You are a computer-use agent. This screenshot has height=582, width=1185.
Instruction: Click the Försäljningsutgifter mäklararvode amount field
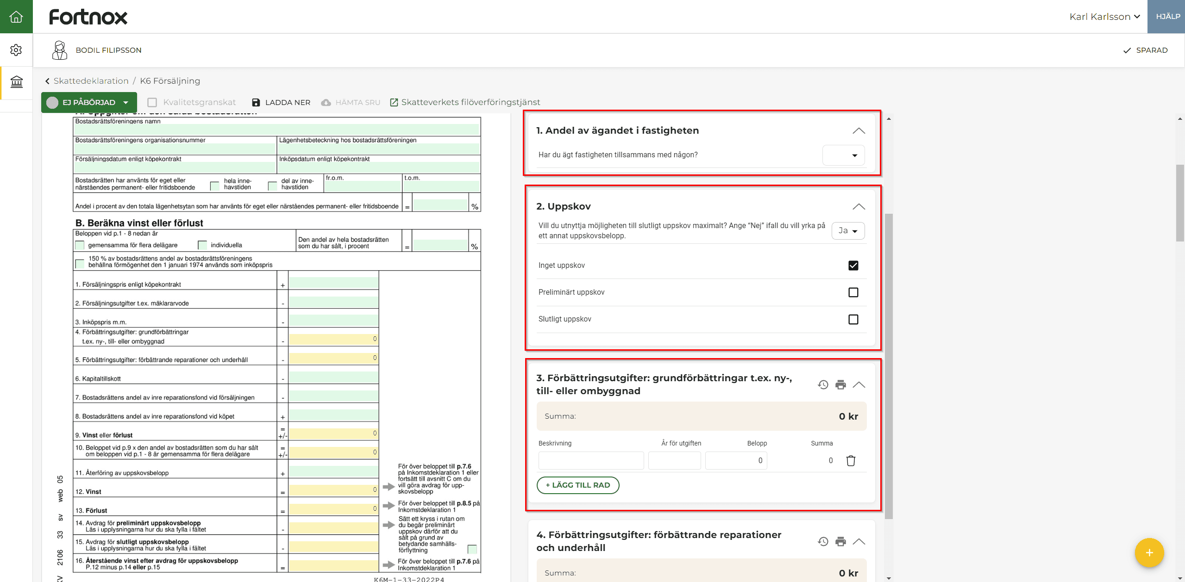[333, 302]
